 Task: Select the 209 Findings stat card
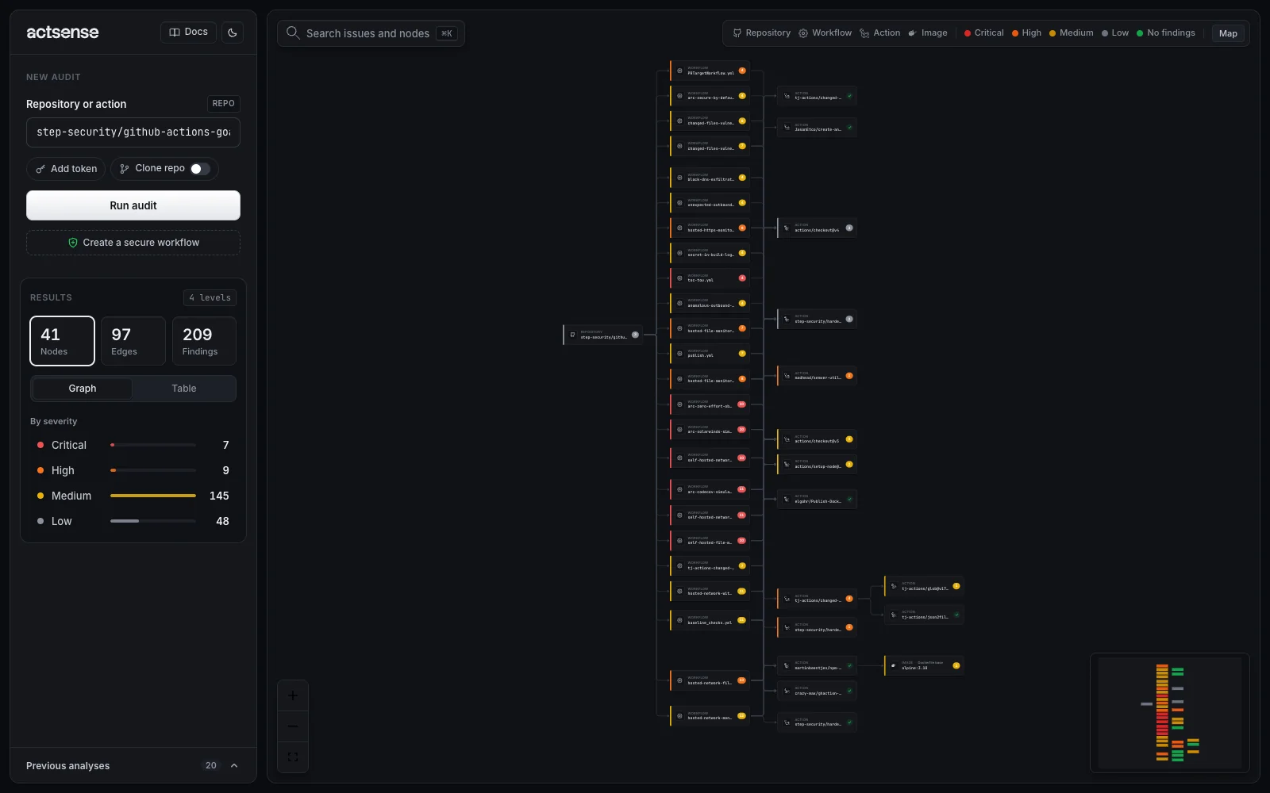coord(204,341)
